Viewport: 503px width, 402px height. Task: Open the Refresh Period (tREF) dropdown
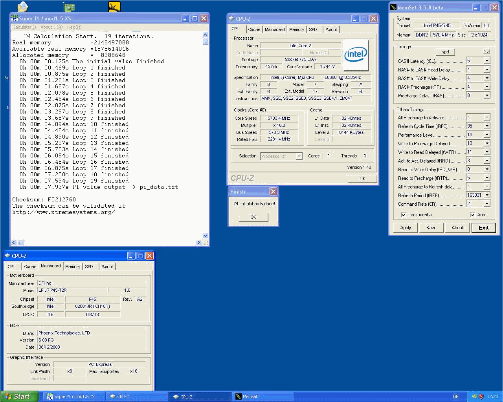click(x=487, y=195)
